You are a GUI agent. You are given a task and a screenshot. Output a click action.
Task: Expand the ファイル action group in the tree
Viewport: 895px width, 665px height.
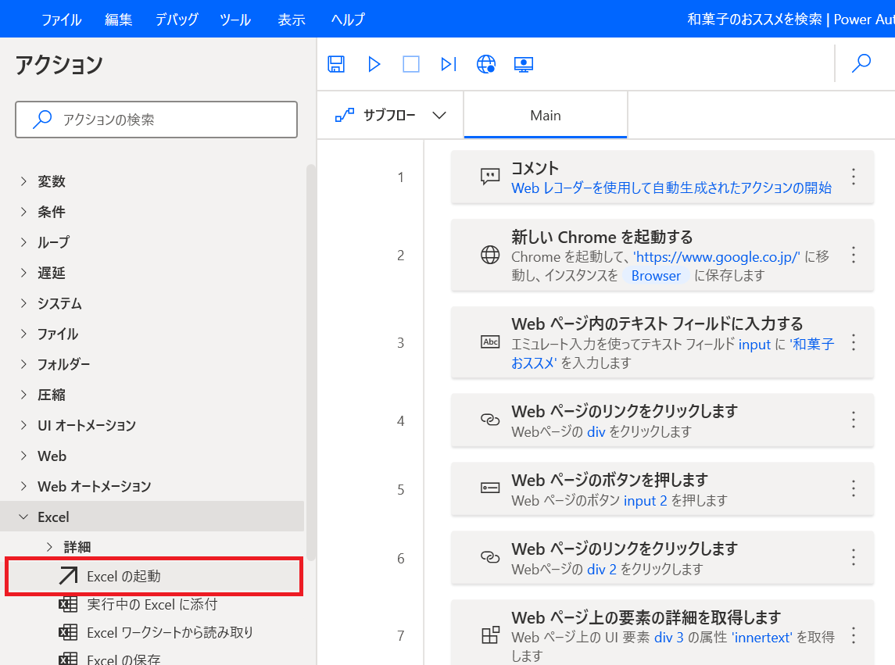23,334
